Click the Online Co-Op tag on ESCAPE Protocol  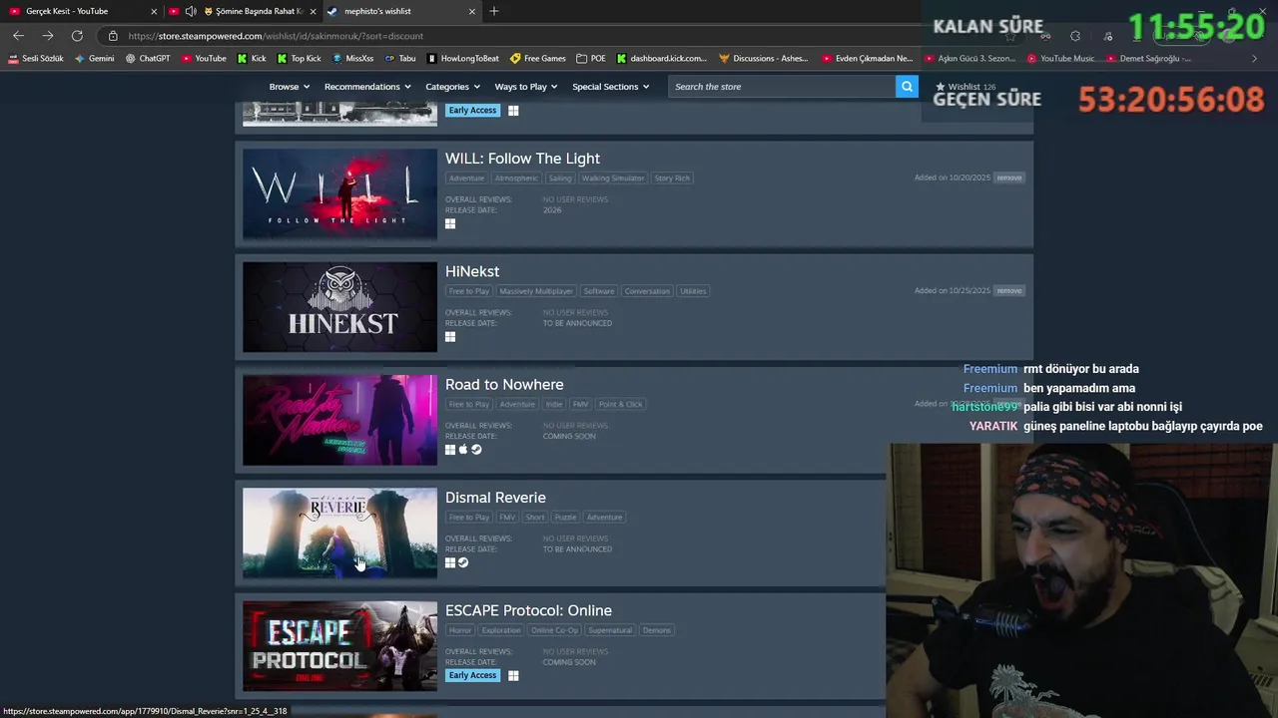(x=554, y=630)
